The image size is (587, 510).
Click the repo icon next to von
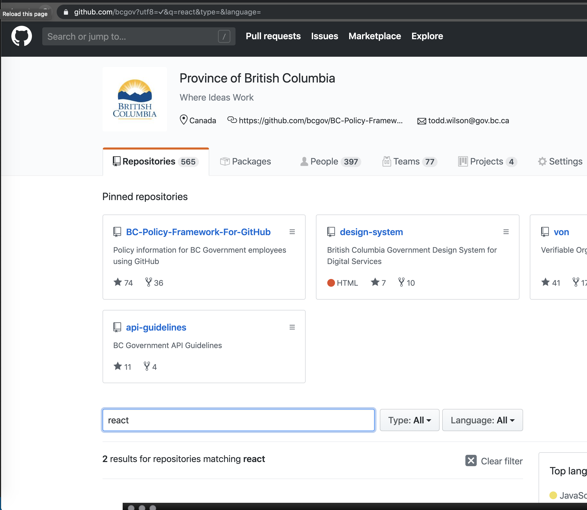click(545, 232)
